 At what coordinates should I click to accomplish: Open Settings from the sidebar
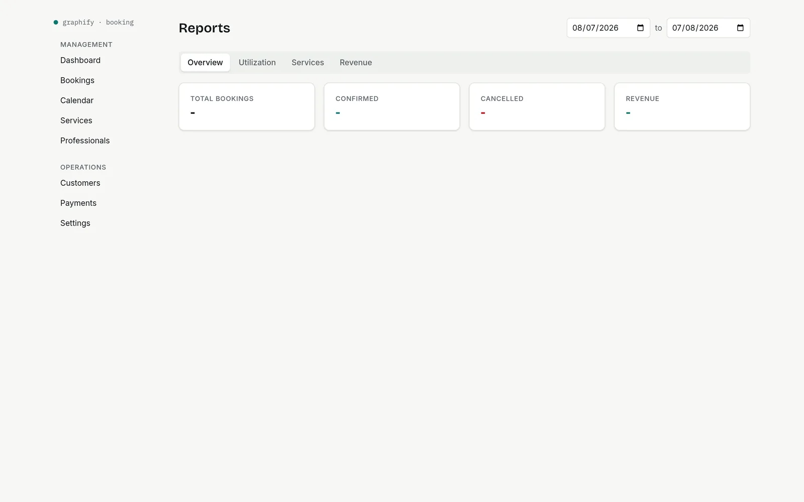coord(75,223)
